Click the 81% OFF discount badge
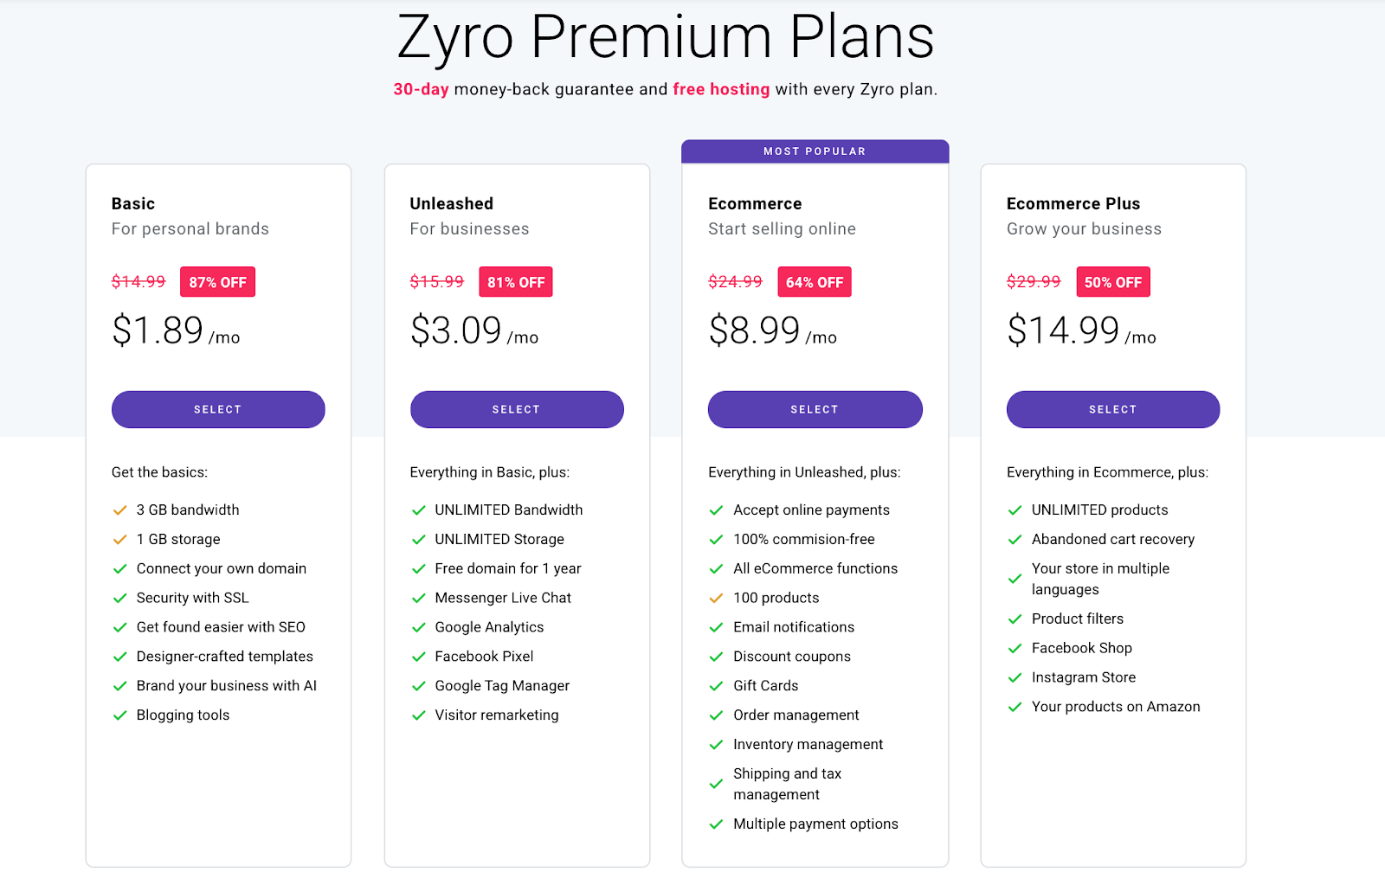The image size is (1385, 872). [x=516, y=282]
